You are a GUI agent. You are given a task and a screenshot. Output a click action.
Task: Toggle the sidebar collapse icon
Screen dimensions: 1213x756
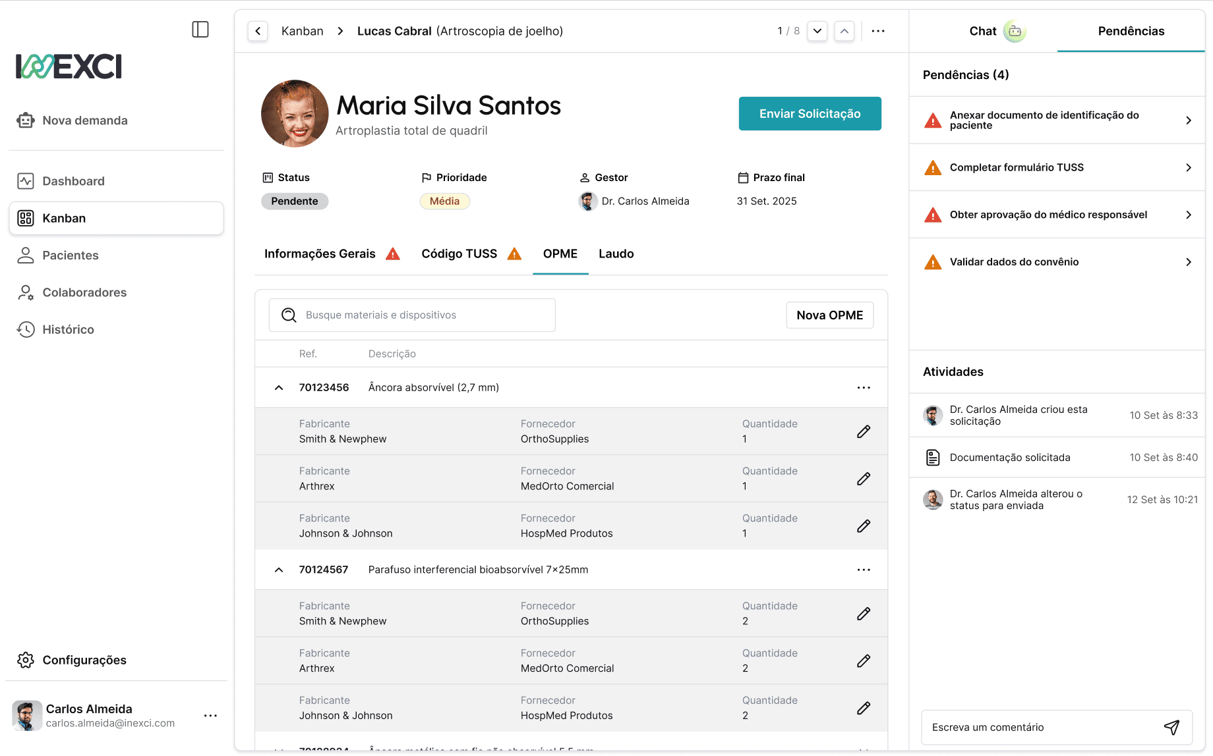click(x=200, y=30)
